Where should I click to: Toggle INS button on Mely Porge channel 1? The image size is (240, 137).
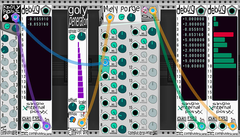113,37
